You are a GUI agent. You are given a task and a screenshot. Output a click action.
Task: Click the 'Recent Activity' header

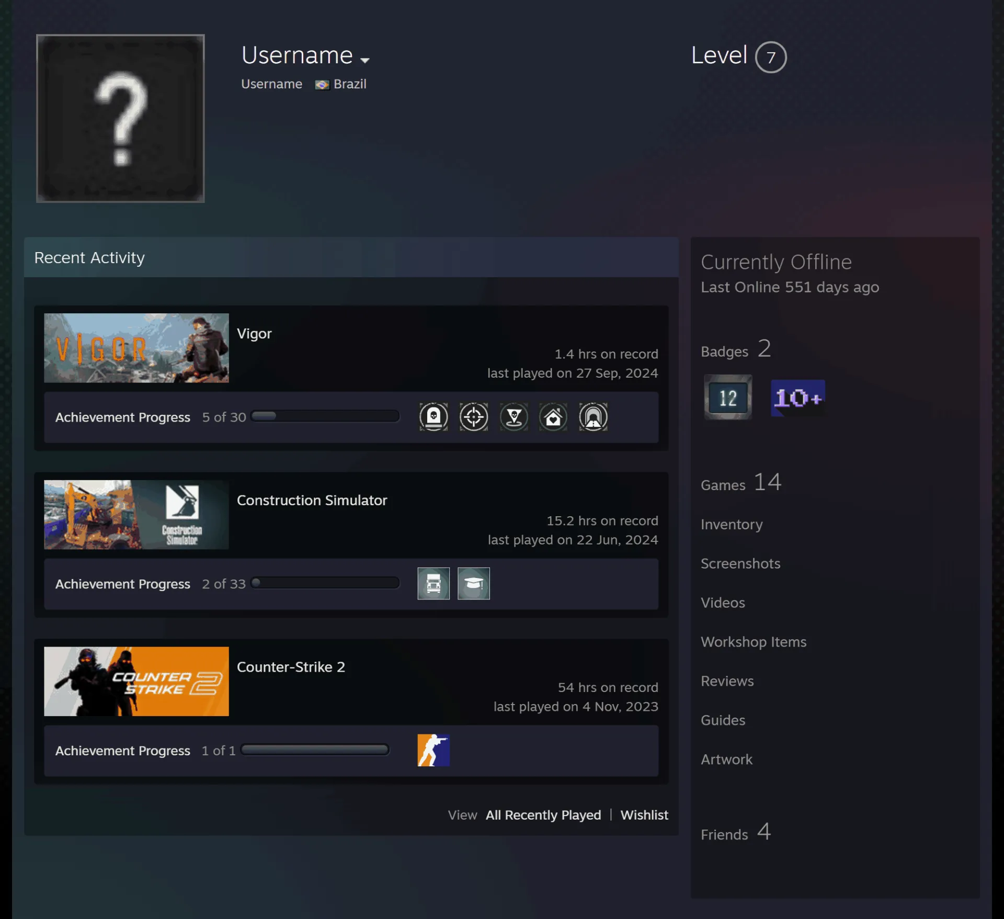pos(89,258)
